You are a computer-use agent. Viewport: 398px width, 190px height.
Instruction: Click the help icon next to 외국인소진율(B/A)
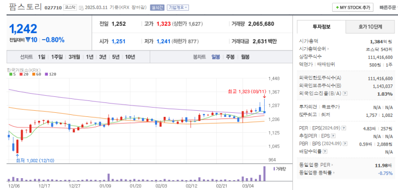[345, 94]
